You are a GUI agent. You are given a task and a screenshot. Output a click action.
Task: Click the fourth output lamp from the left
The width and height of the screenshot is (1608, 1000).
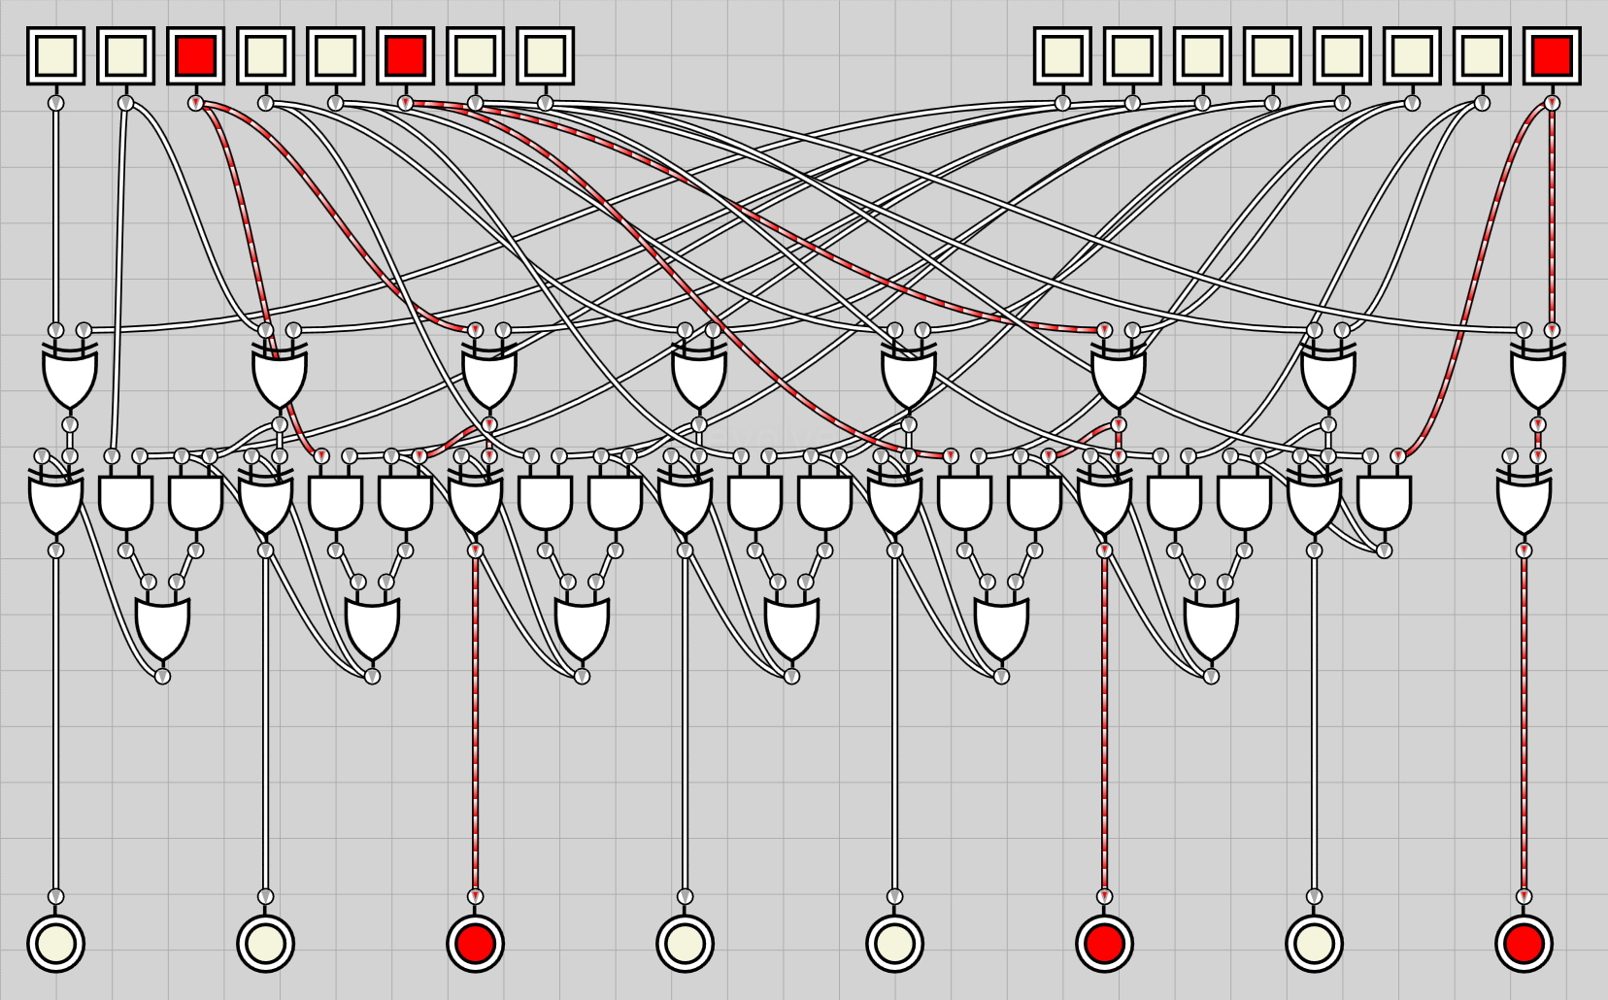(685, 943)
